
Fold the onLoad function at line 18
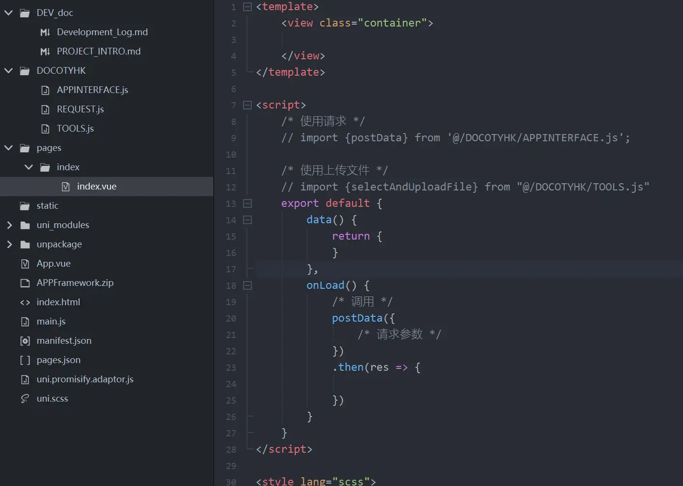(247, 285)
